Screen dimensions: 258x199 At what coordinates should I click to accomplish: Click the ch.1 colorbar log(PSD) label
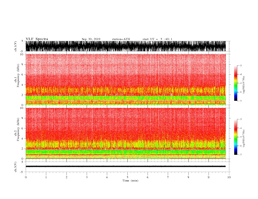[244, 85]
